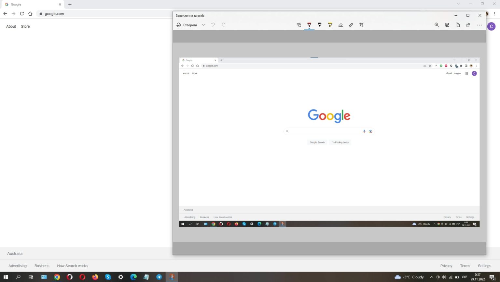
Task: Select the black pencil tool
Action: coord(320,25)
